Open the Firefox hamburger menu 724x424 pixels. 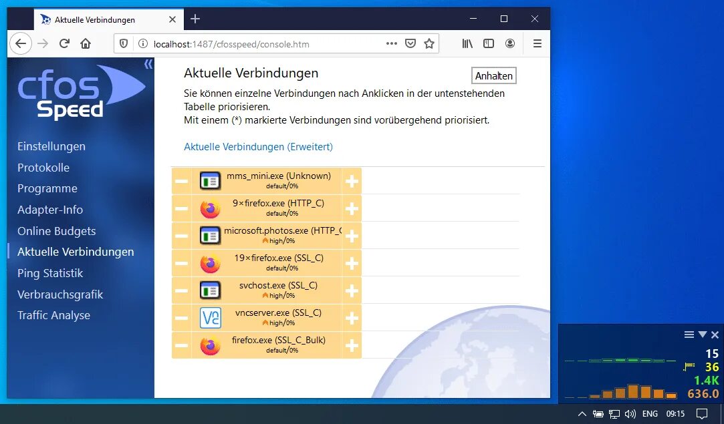point(537,43)
